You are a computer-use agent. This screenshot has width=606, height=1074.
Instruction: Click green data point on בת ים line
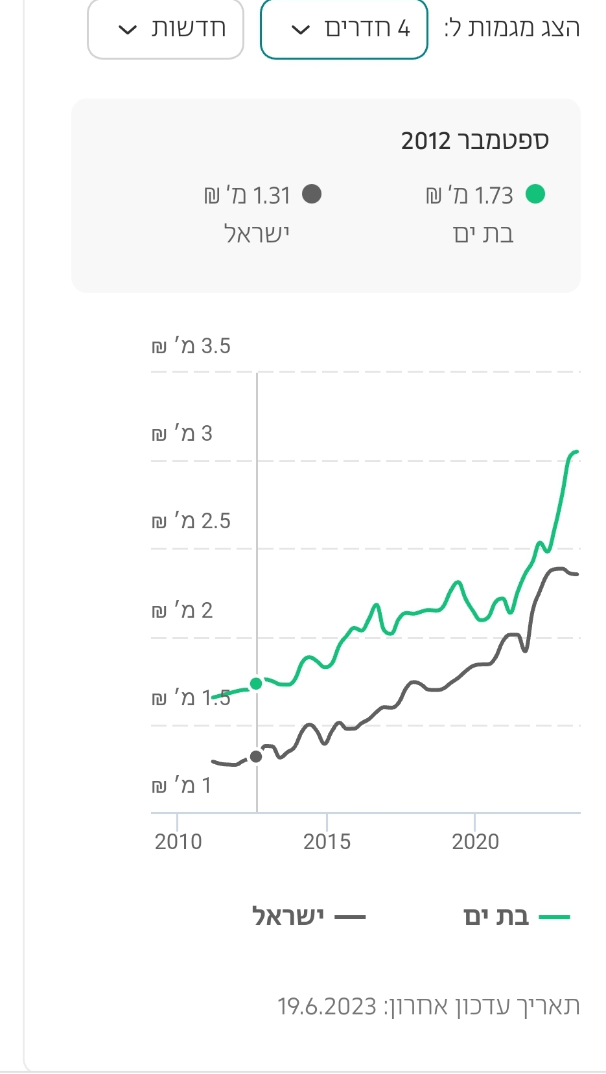click(x=256, y=684)
